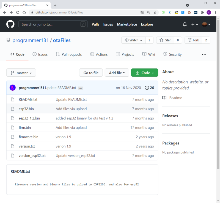The height and width of the screenshot is (203, 220).
Task: Click your profile avatar in the header
Action: tap(205, 24)
